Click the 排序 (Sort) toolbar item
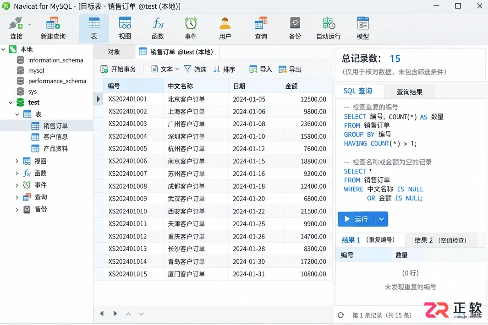 pyautogui.click(x=224, y=69)
